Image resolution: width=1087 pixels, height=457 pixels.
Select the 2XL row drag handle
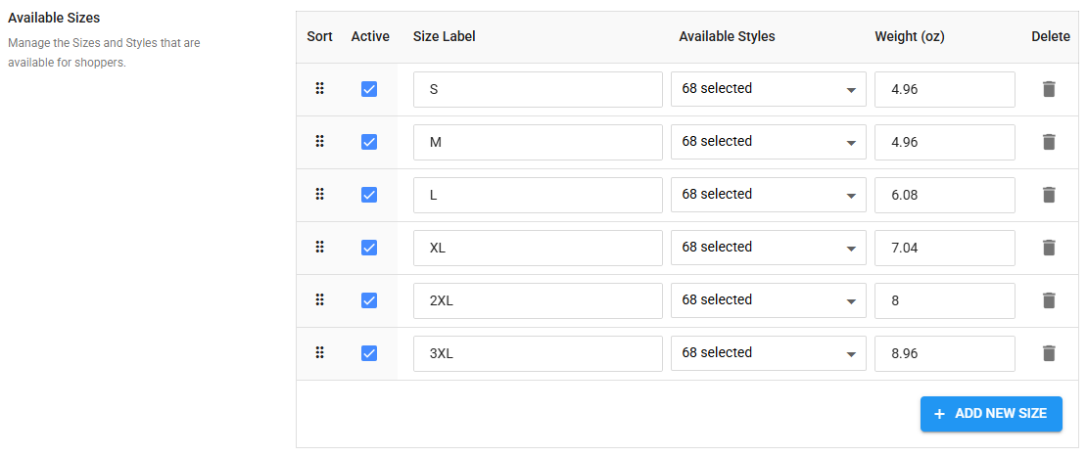click(x=319, y=300)
